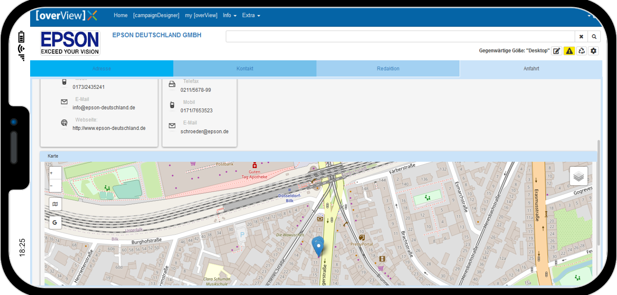The image size is (617, 295).
Task: Switch to the Kontakt tab
Action: [245, 69]
